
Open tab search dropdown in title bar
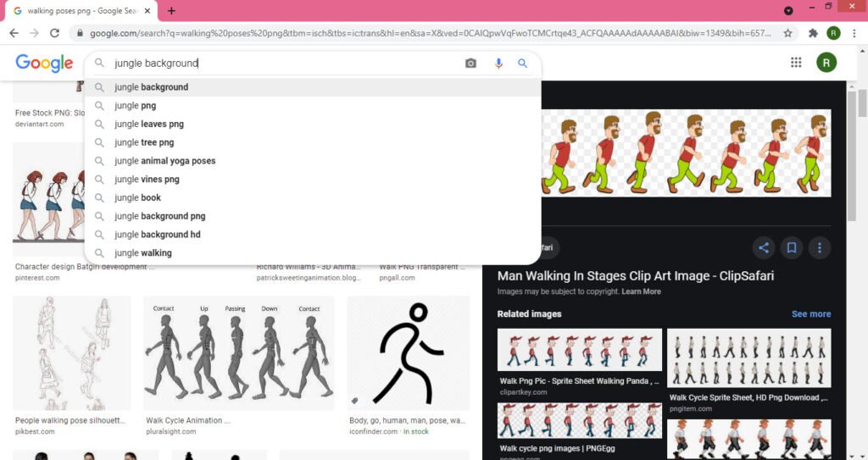point(788,10)
